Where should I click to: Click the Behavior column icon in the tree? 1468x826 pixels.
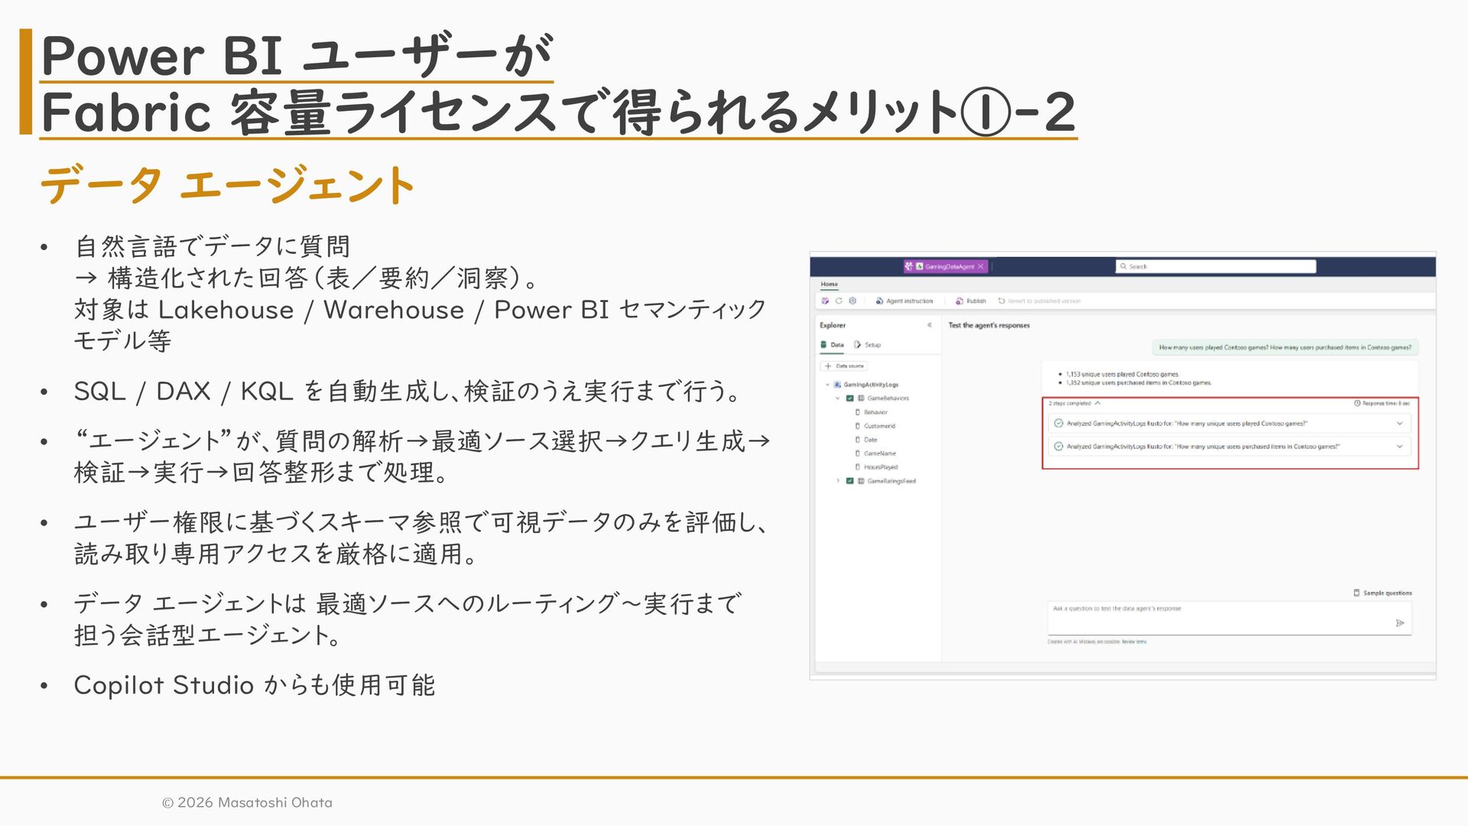click(x=858, y=412)
